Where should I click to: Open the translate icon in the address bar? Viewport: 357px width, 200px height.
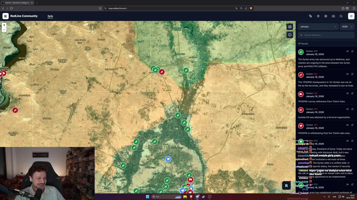[x=237, y=8]
